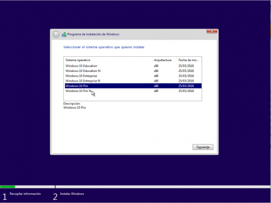Image resolution: width=271 pixels, height=203 pixels.
Task: Select Windows 10 Education N row
Action: [x=133, y=71]
